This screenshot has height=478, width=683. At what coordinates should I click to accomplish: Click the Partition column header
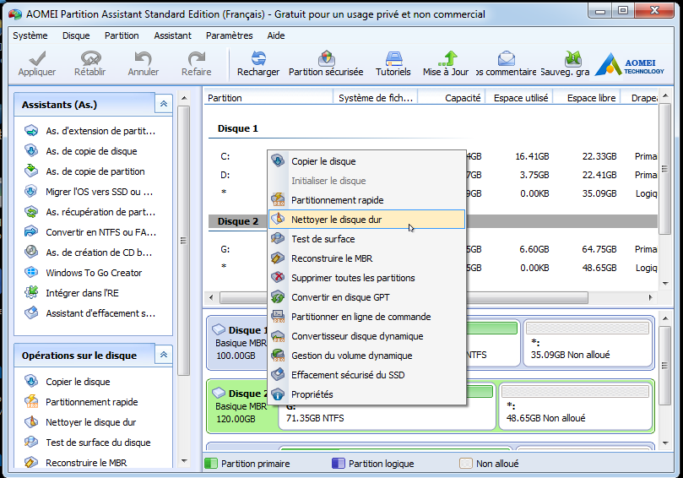click(268, 98)
